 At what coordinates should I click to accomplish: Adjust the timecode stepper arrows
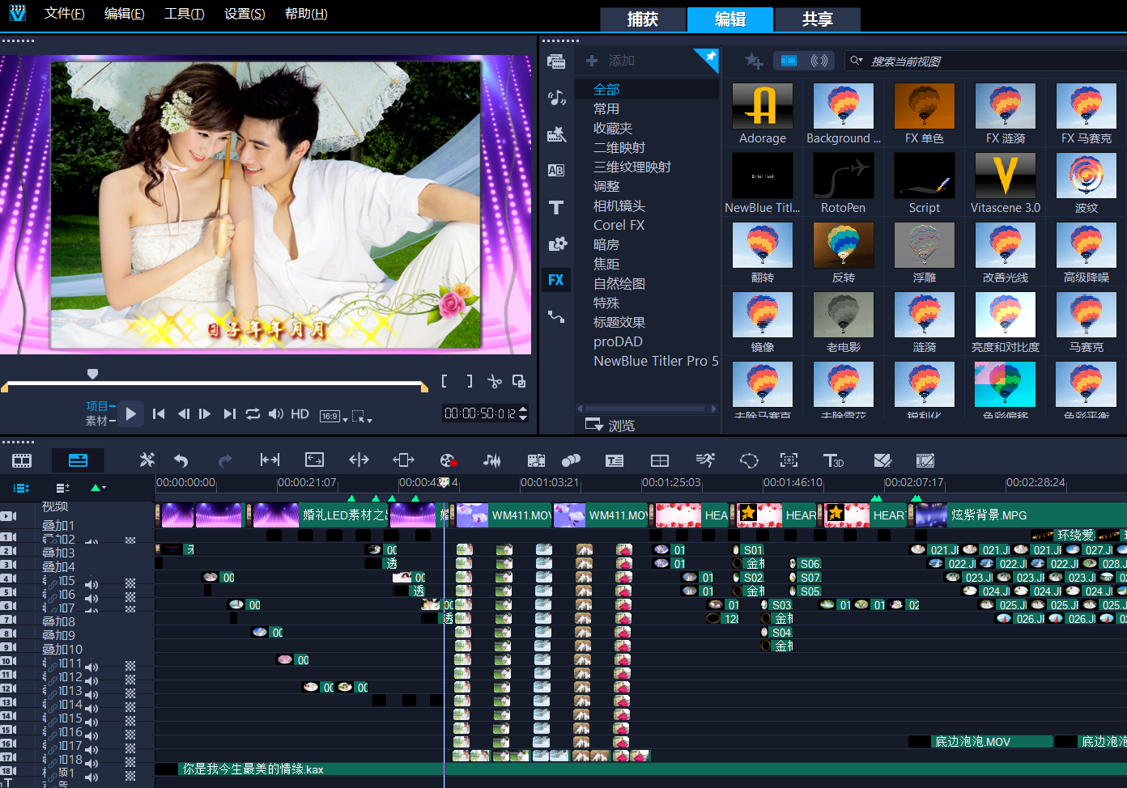tap(523, 413)
